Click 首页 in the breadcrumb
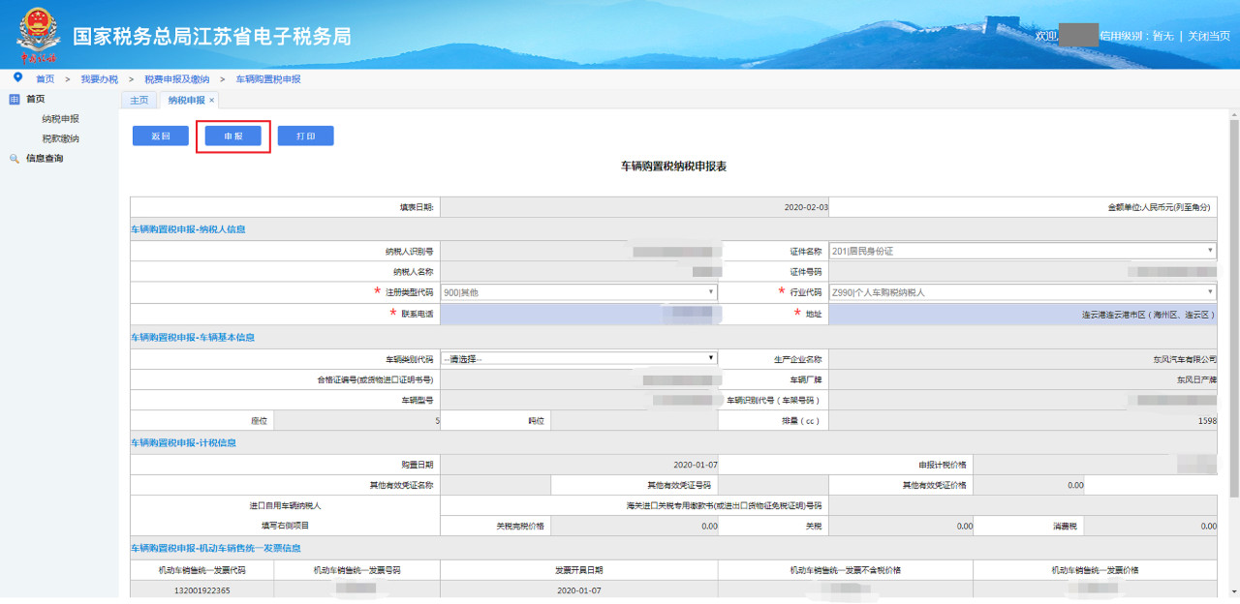This screenshot has height=604, width=1240. click(45, 79)
